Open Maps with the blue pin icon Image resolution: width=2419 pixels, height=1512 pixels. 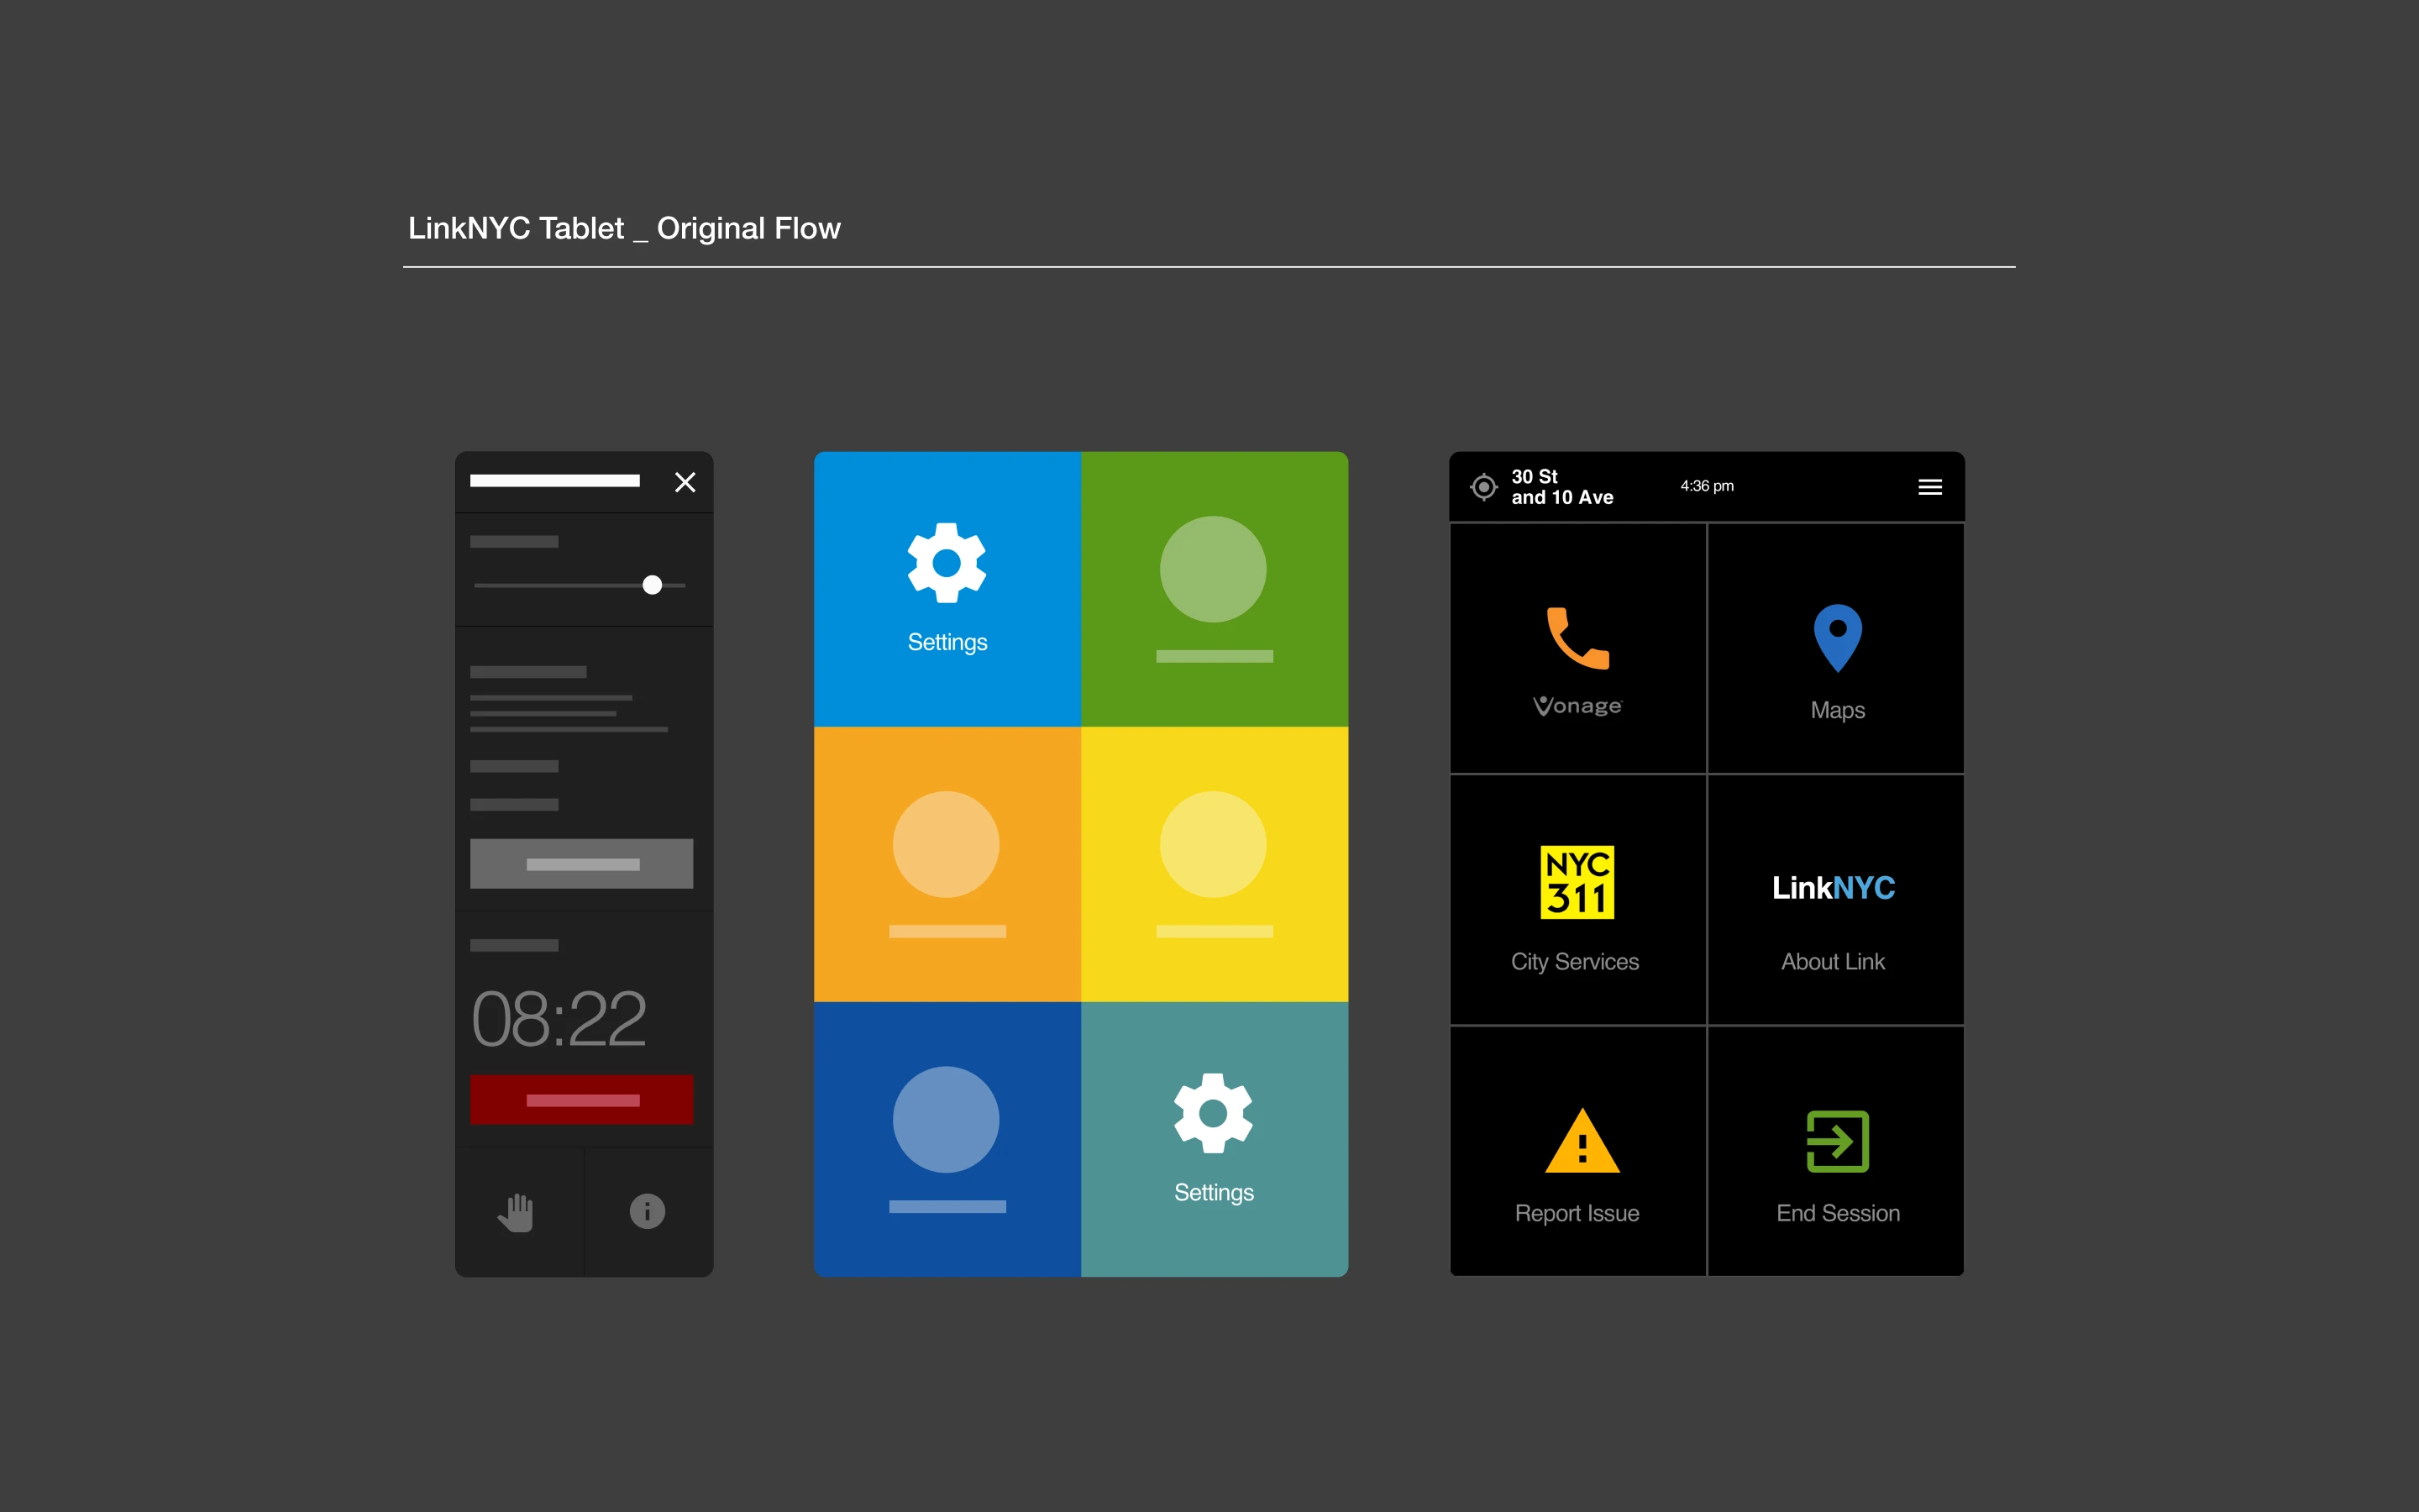coord(1837,637)
